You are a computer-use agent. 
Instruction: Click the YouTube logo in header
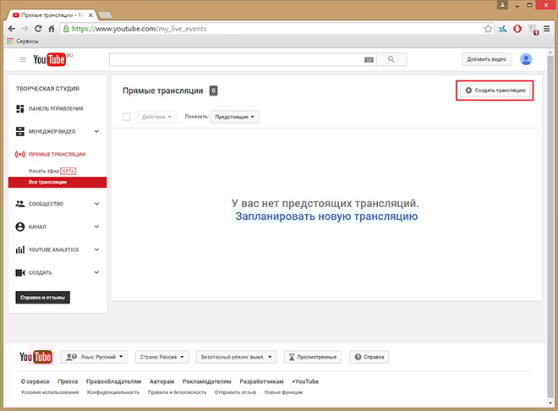[x=48, y=59]
